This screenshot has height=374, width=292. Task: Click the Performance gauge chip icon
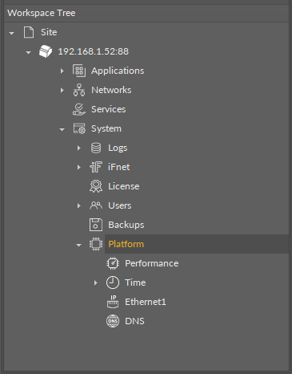point(113,263)
